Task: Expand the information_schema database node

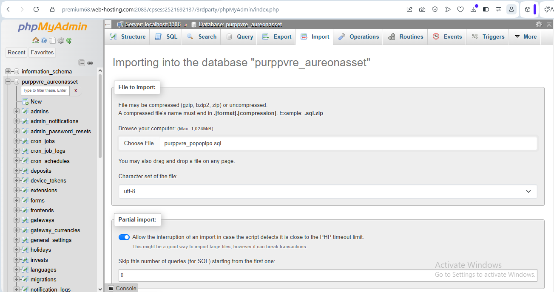Action: click(x=8, y=71)
